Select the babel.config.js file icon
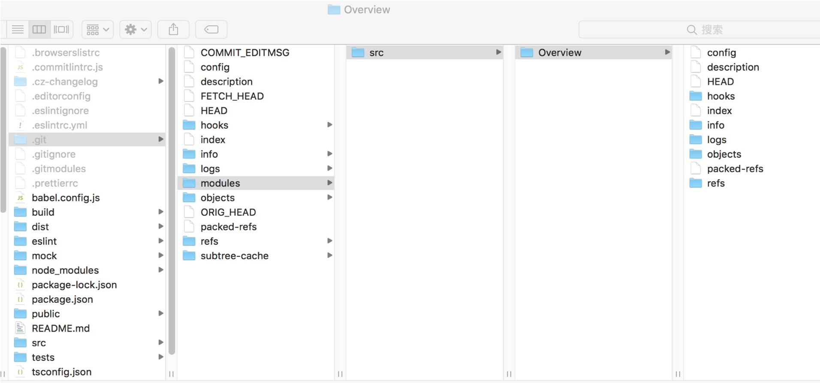The image size is (820, 383). pos(20,198)
